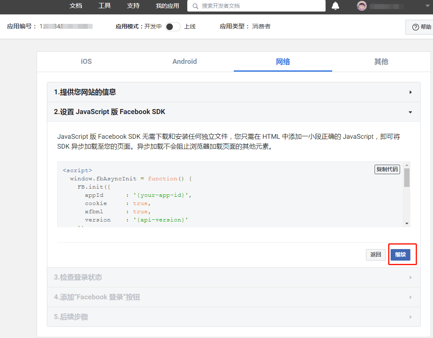Collapse step 2 设置 JavaScript 版 Facebook SDK
433x338 pixels.
[234, 112]
